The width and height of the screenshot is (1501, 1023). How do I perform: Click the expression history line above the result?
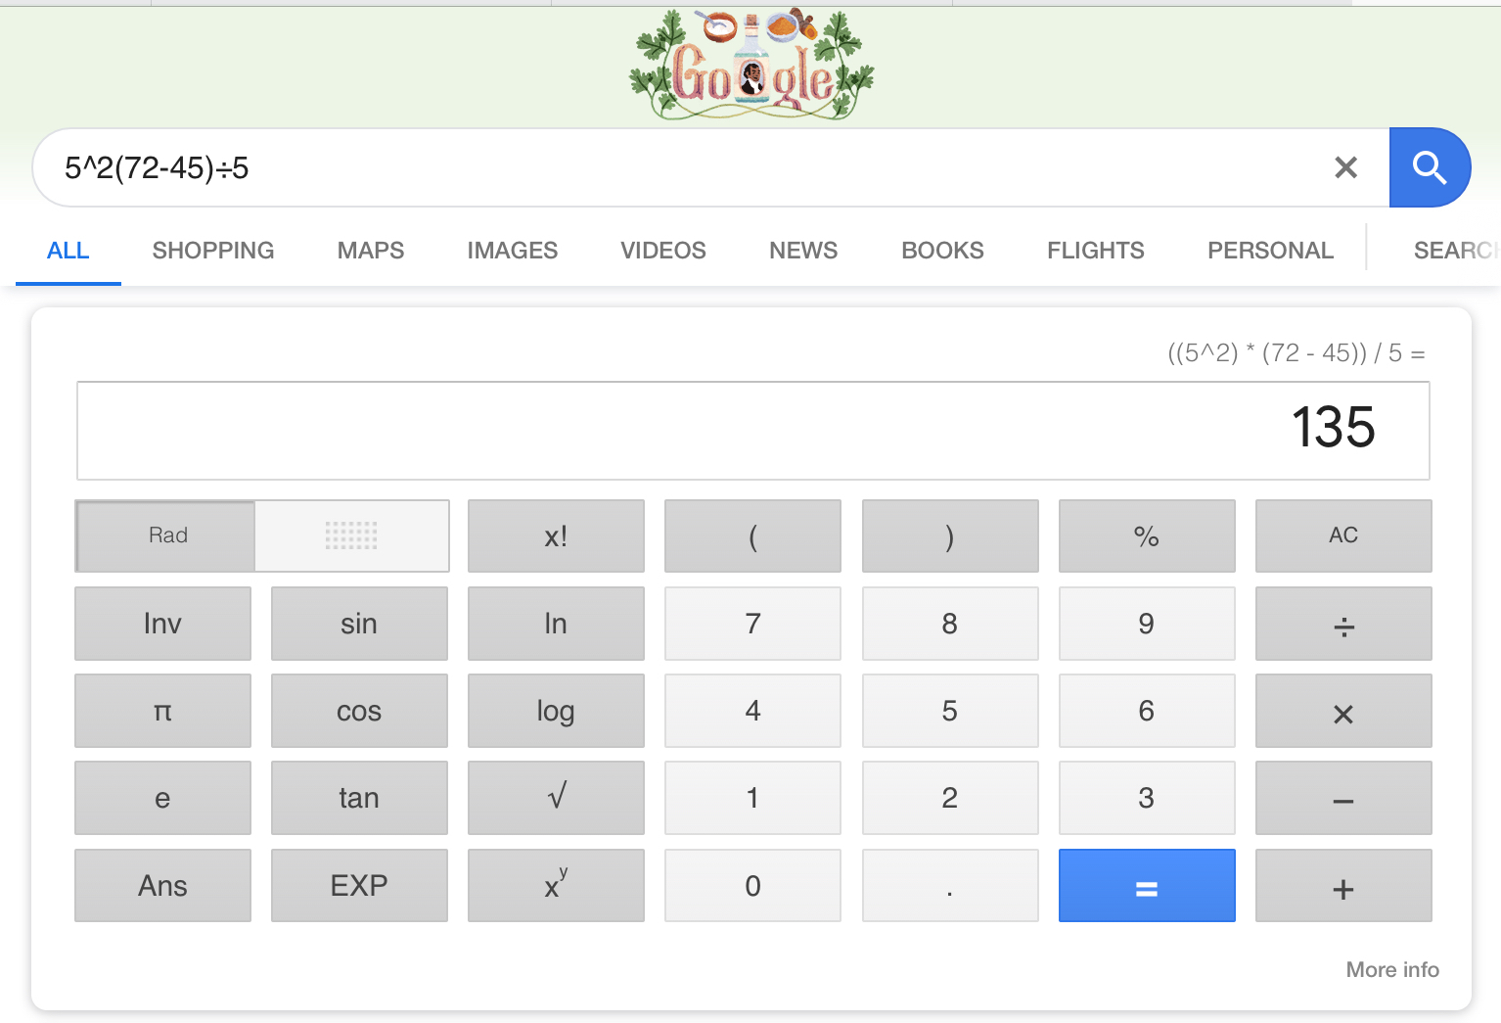pyautogui.click(x=1296, y=353)
